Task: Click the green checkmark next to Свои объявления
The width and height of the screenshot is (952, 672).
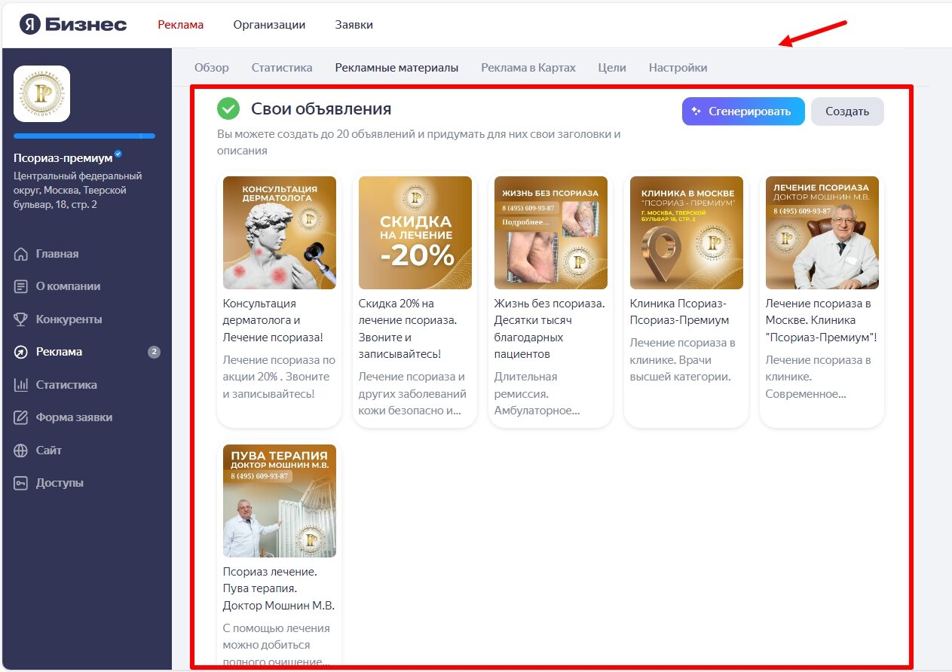Action: pos(228,108)
